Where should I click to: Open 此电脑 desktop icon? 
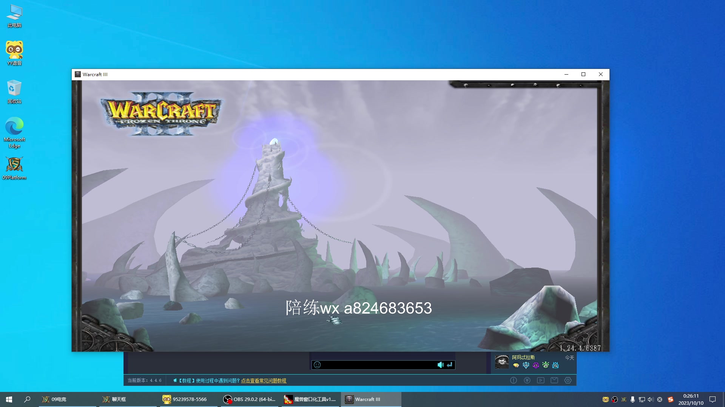tap(14, 16)
